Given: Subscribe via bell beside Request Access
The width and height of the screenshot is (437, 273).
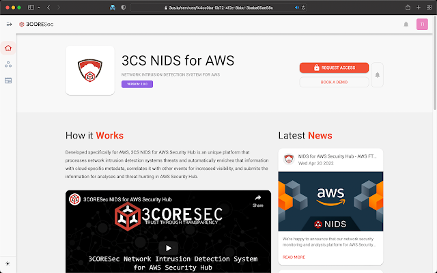Looking at the screenshot, I should coord(377,75).
